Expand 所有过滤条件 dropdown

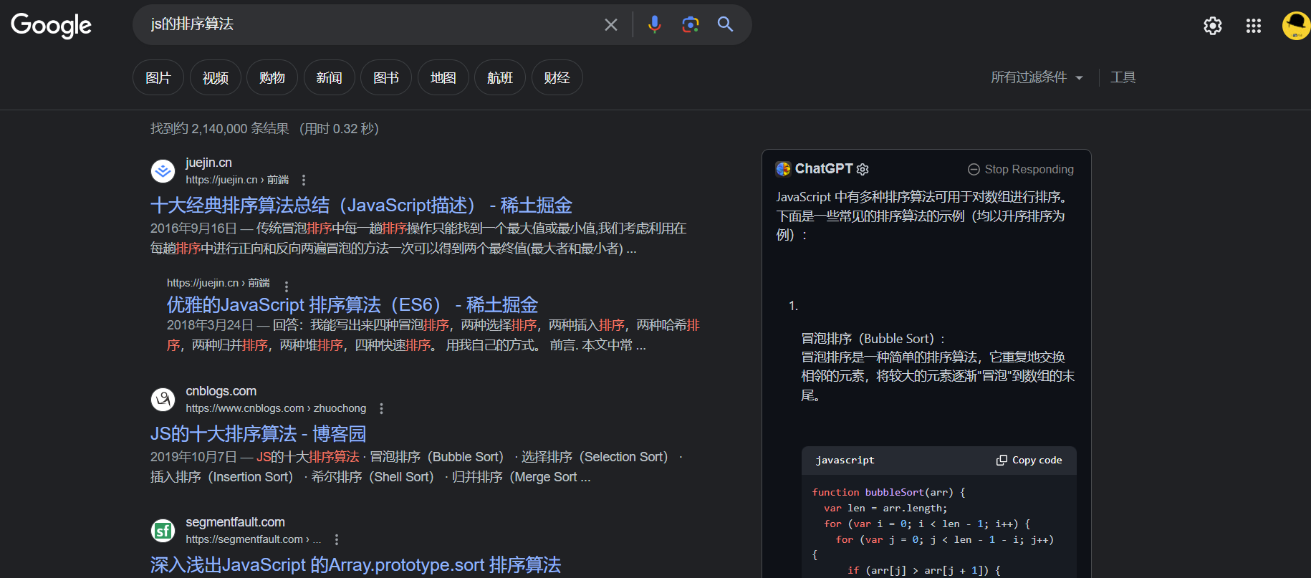(1037, 77)
